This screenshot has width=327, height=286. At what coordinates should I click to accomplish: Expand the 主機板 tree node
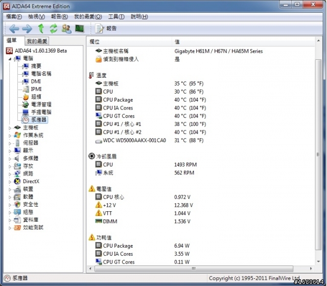[10, 128]
